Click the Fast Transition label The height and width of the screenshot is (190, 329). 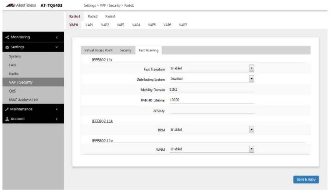point(154,69)
